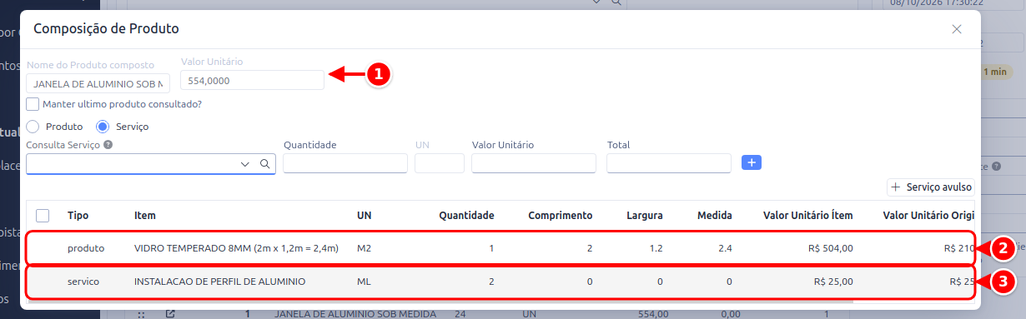This screenshot has width=1026, height=319.
Task: Add item with the blue plus button
Action: pyautogui.click(x=752, y=162)
